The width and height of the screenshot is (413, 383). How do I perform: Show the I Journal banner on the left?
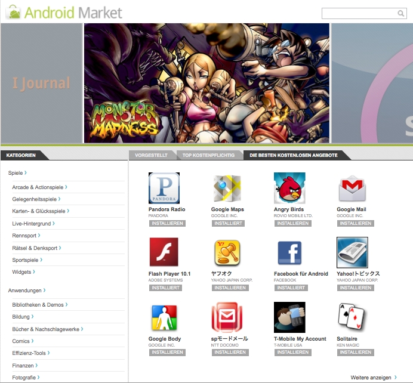pyautogui.click(x=41, y=83)
